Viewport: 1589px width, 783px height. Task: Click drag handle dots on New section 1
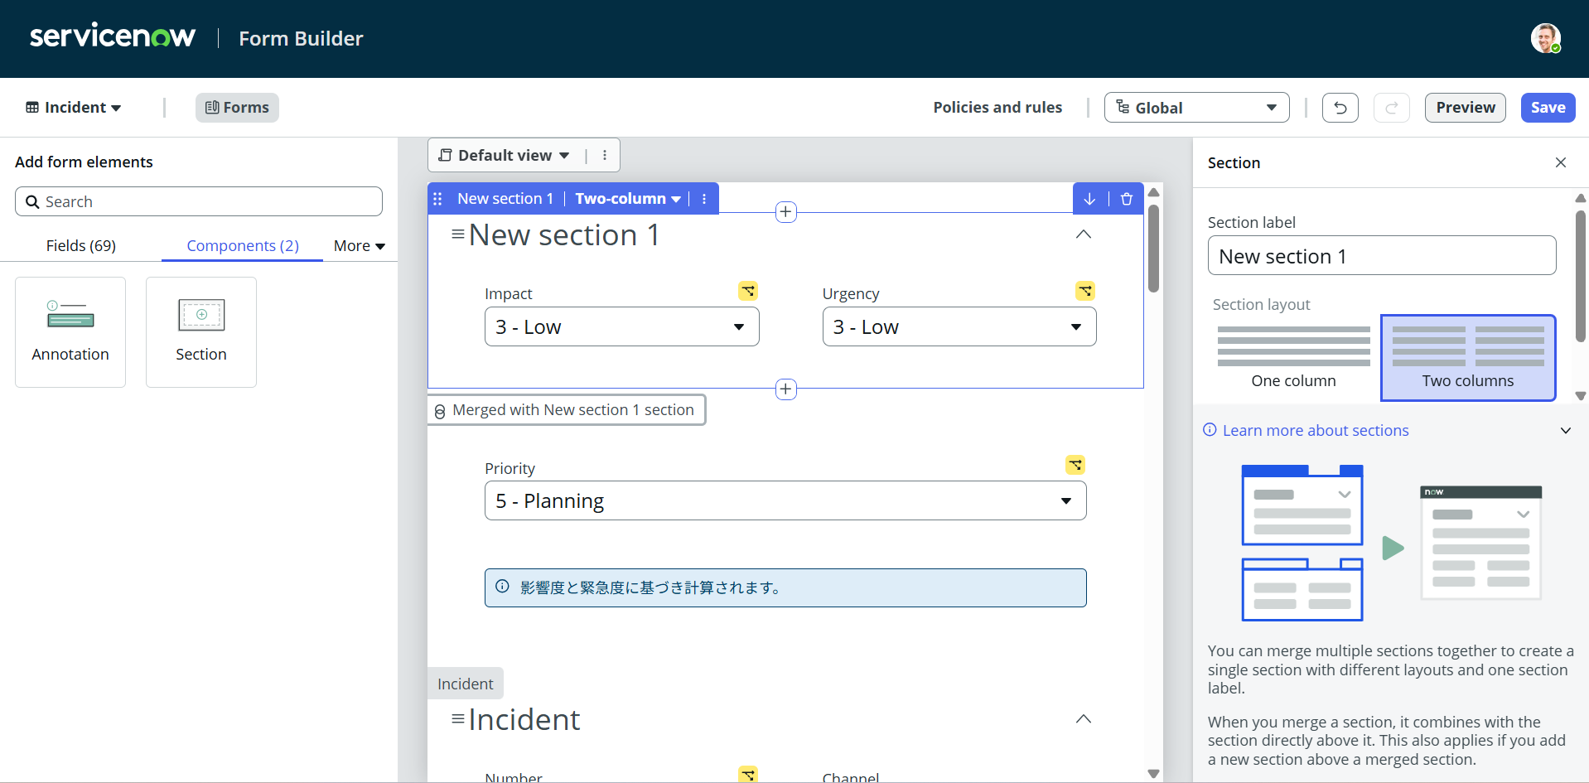click(438, 199)
